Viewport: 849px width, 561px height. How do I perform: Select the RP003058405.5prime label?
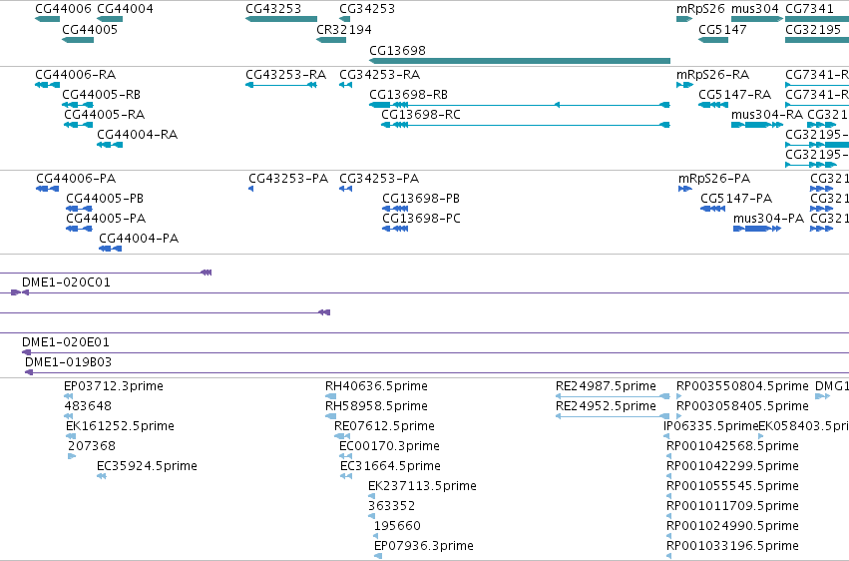coord(743,406)
